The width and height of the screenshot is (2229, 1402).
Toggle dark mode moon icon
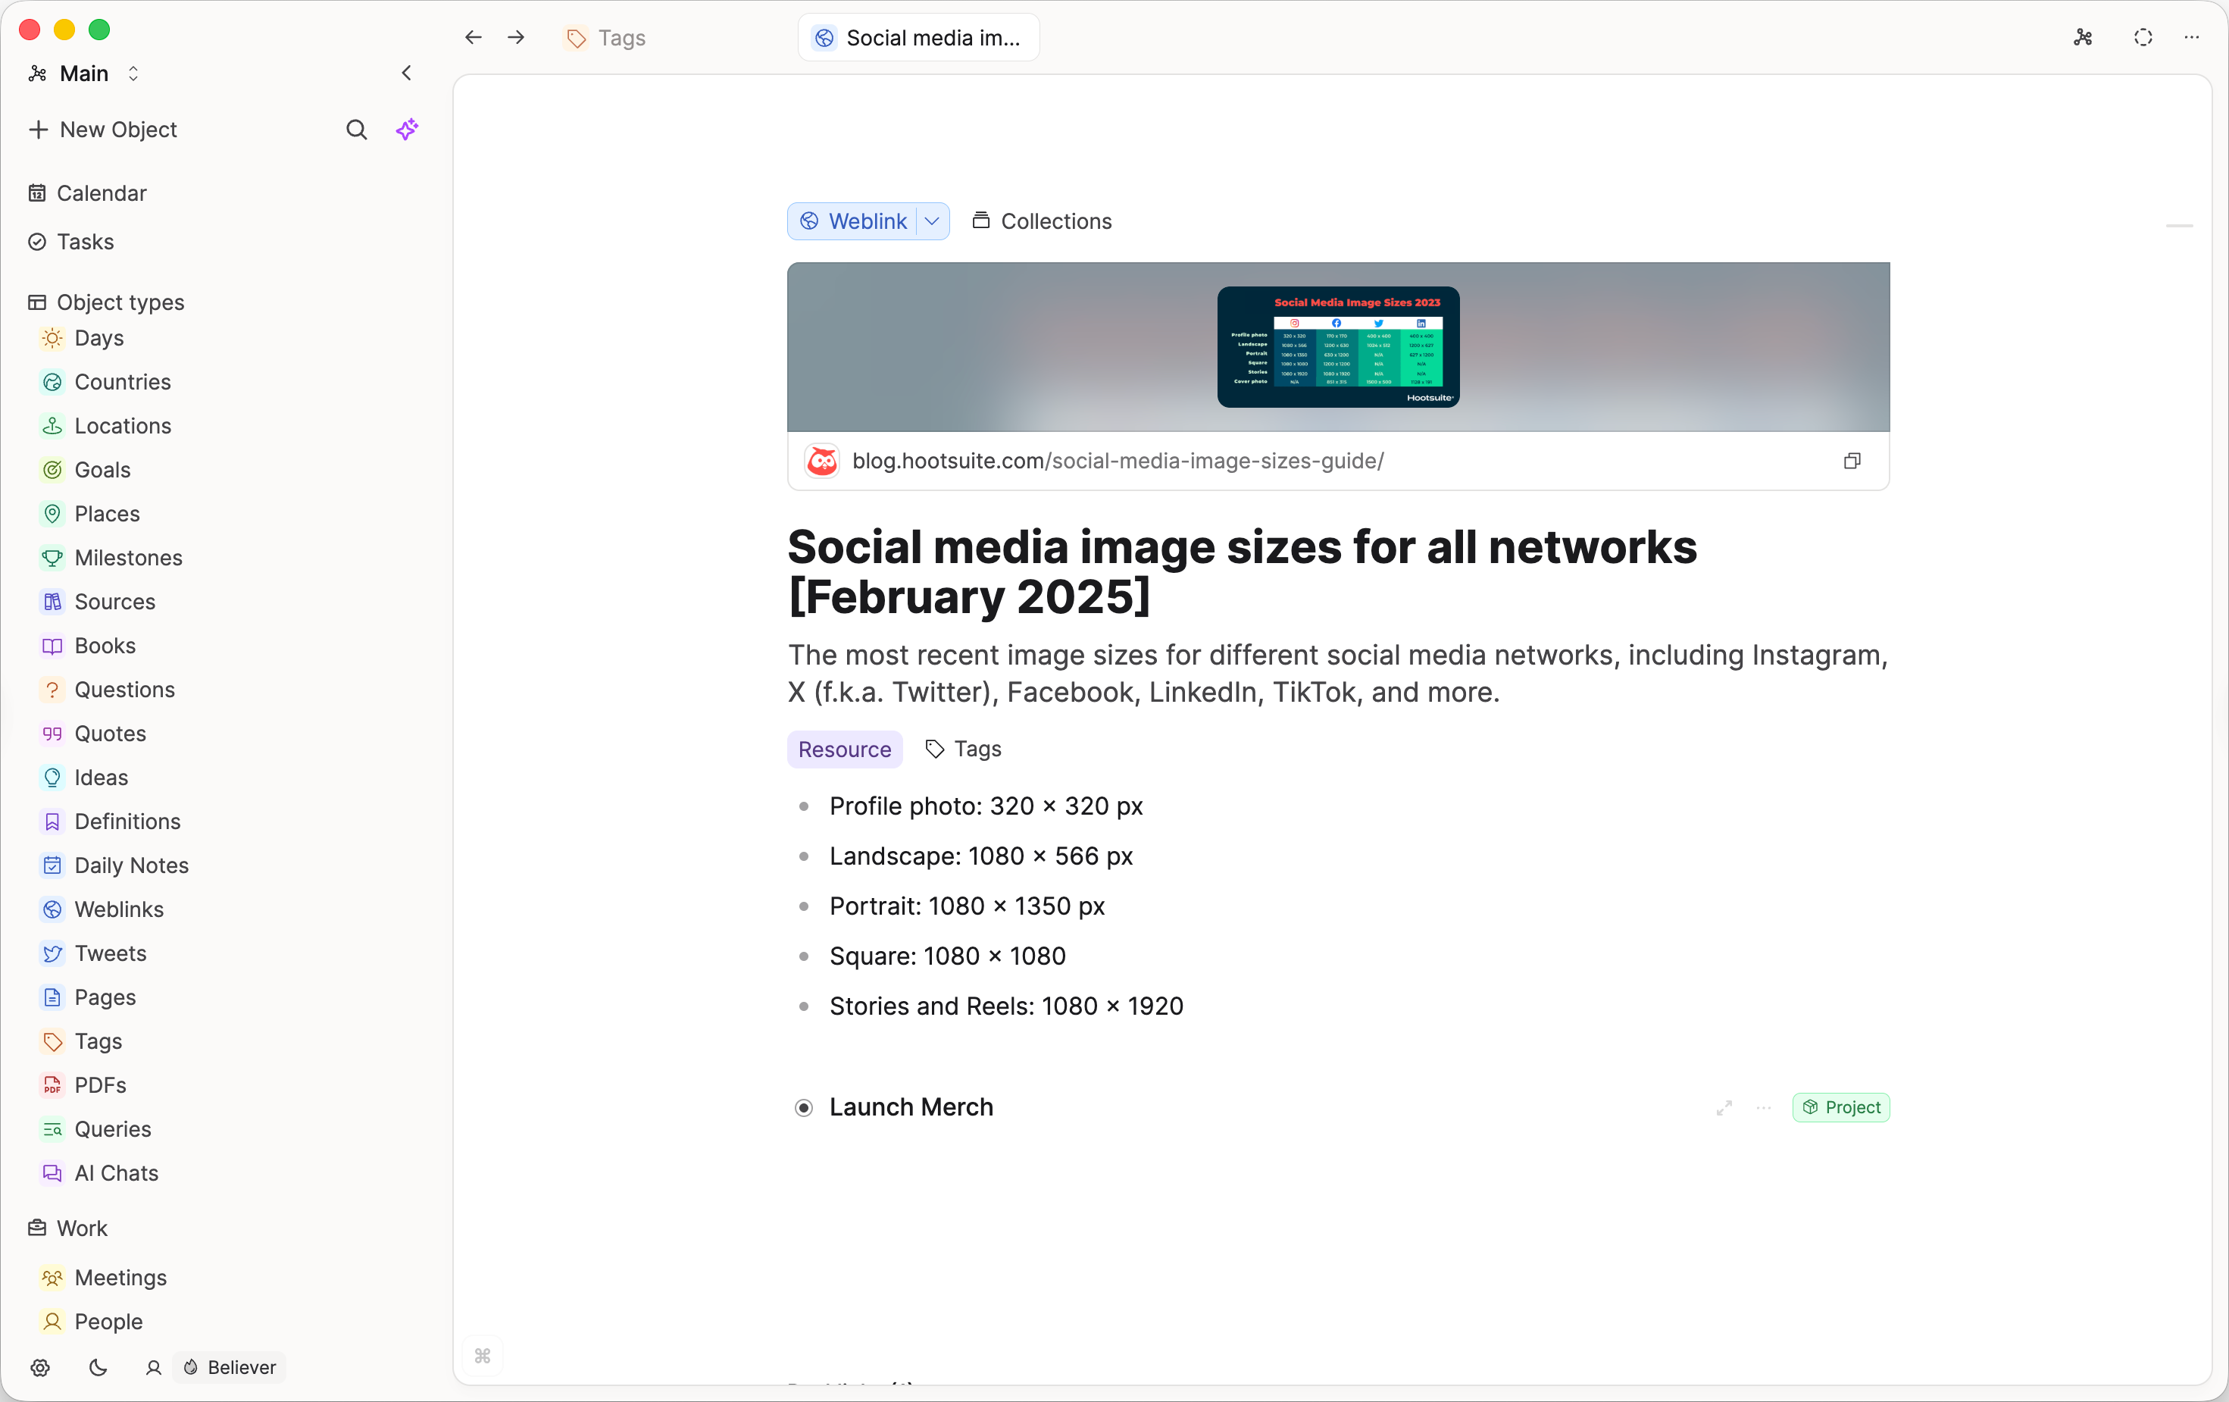[98, 1368]
